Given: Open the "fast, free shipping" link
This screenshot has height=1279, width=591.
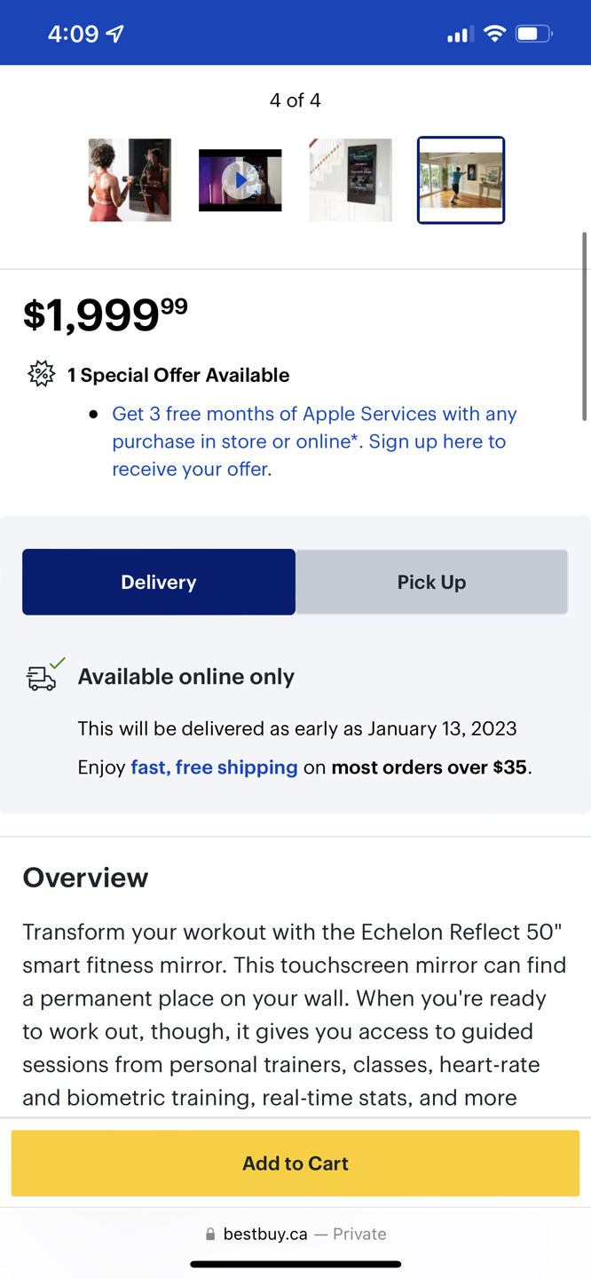Looking at the screenshot, I should coord(214,767).
